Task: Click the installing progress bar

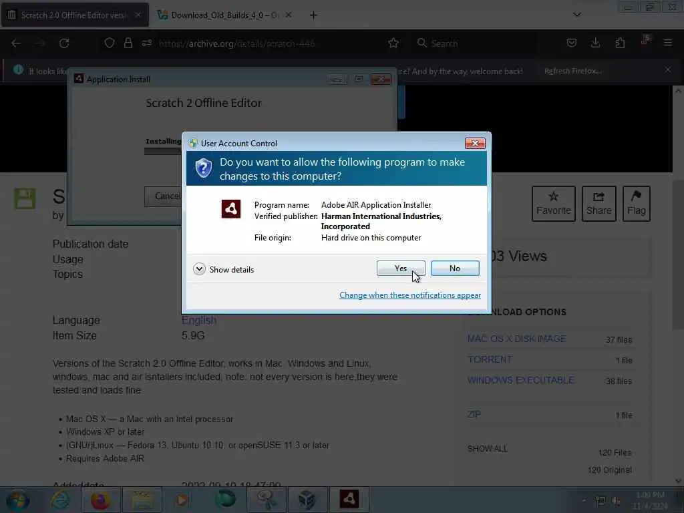Action: click(x=163, y=152)
